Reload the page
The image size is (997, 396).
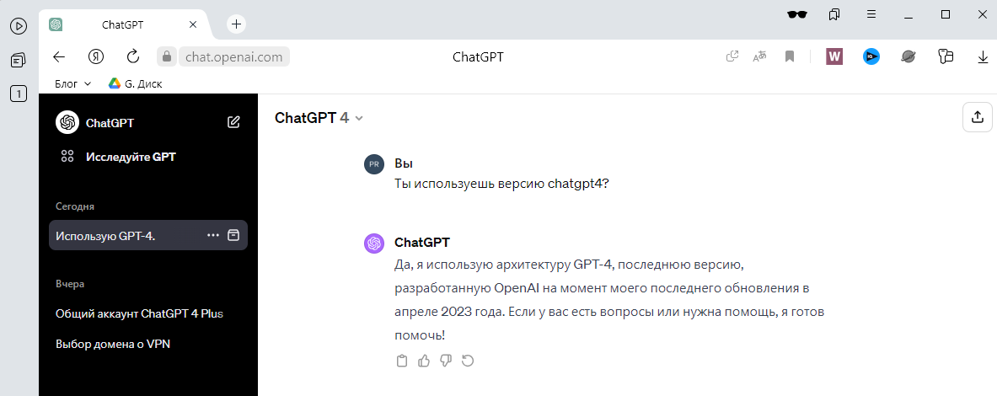pyautogui.click(x=133, y=56)
